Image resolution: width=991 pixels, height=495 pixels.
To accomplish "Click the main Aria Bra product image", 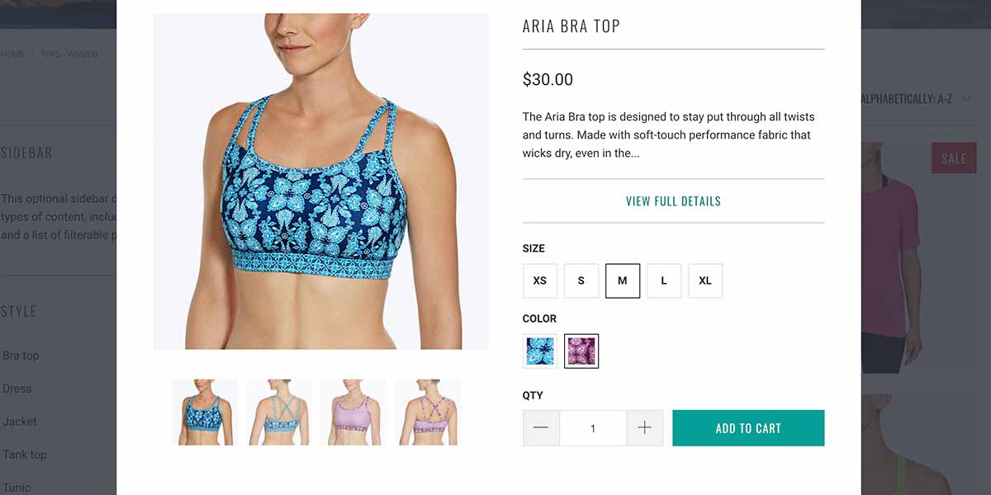I will click(x=321, y=181).
